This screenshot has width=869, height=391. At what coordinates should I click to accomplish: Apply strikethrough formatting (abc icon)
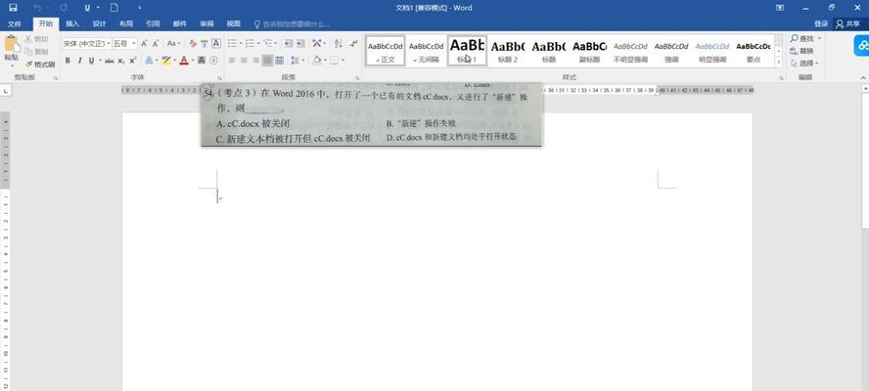(110, 61)
